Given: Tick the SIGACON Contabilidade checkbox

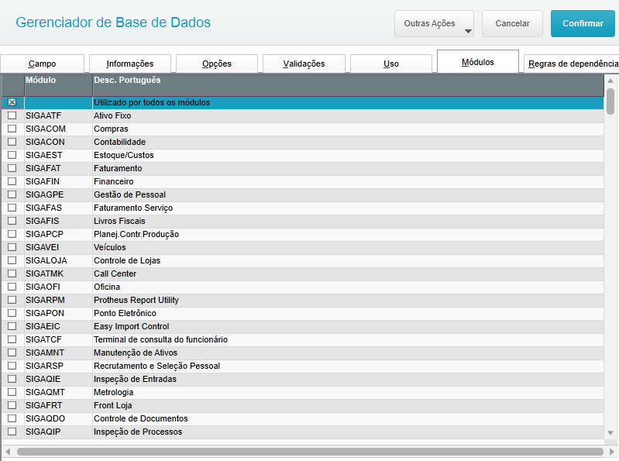Looking at the screenshot, I should [x=12, y=142].
